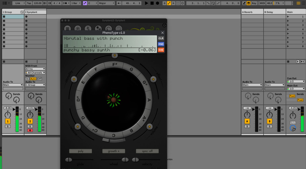Arm the Arrangement Record button
Viewport: 306px width, 169px height.
point(157,3)
